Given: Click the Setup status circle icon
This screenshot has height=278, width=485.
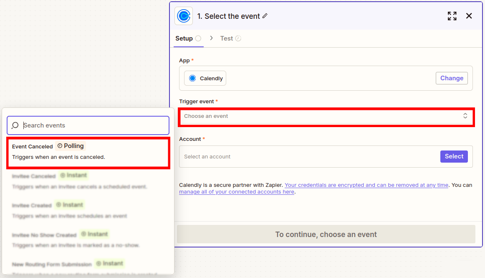Looking at the screenshot, I should [x=198, y=38].
